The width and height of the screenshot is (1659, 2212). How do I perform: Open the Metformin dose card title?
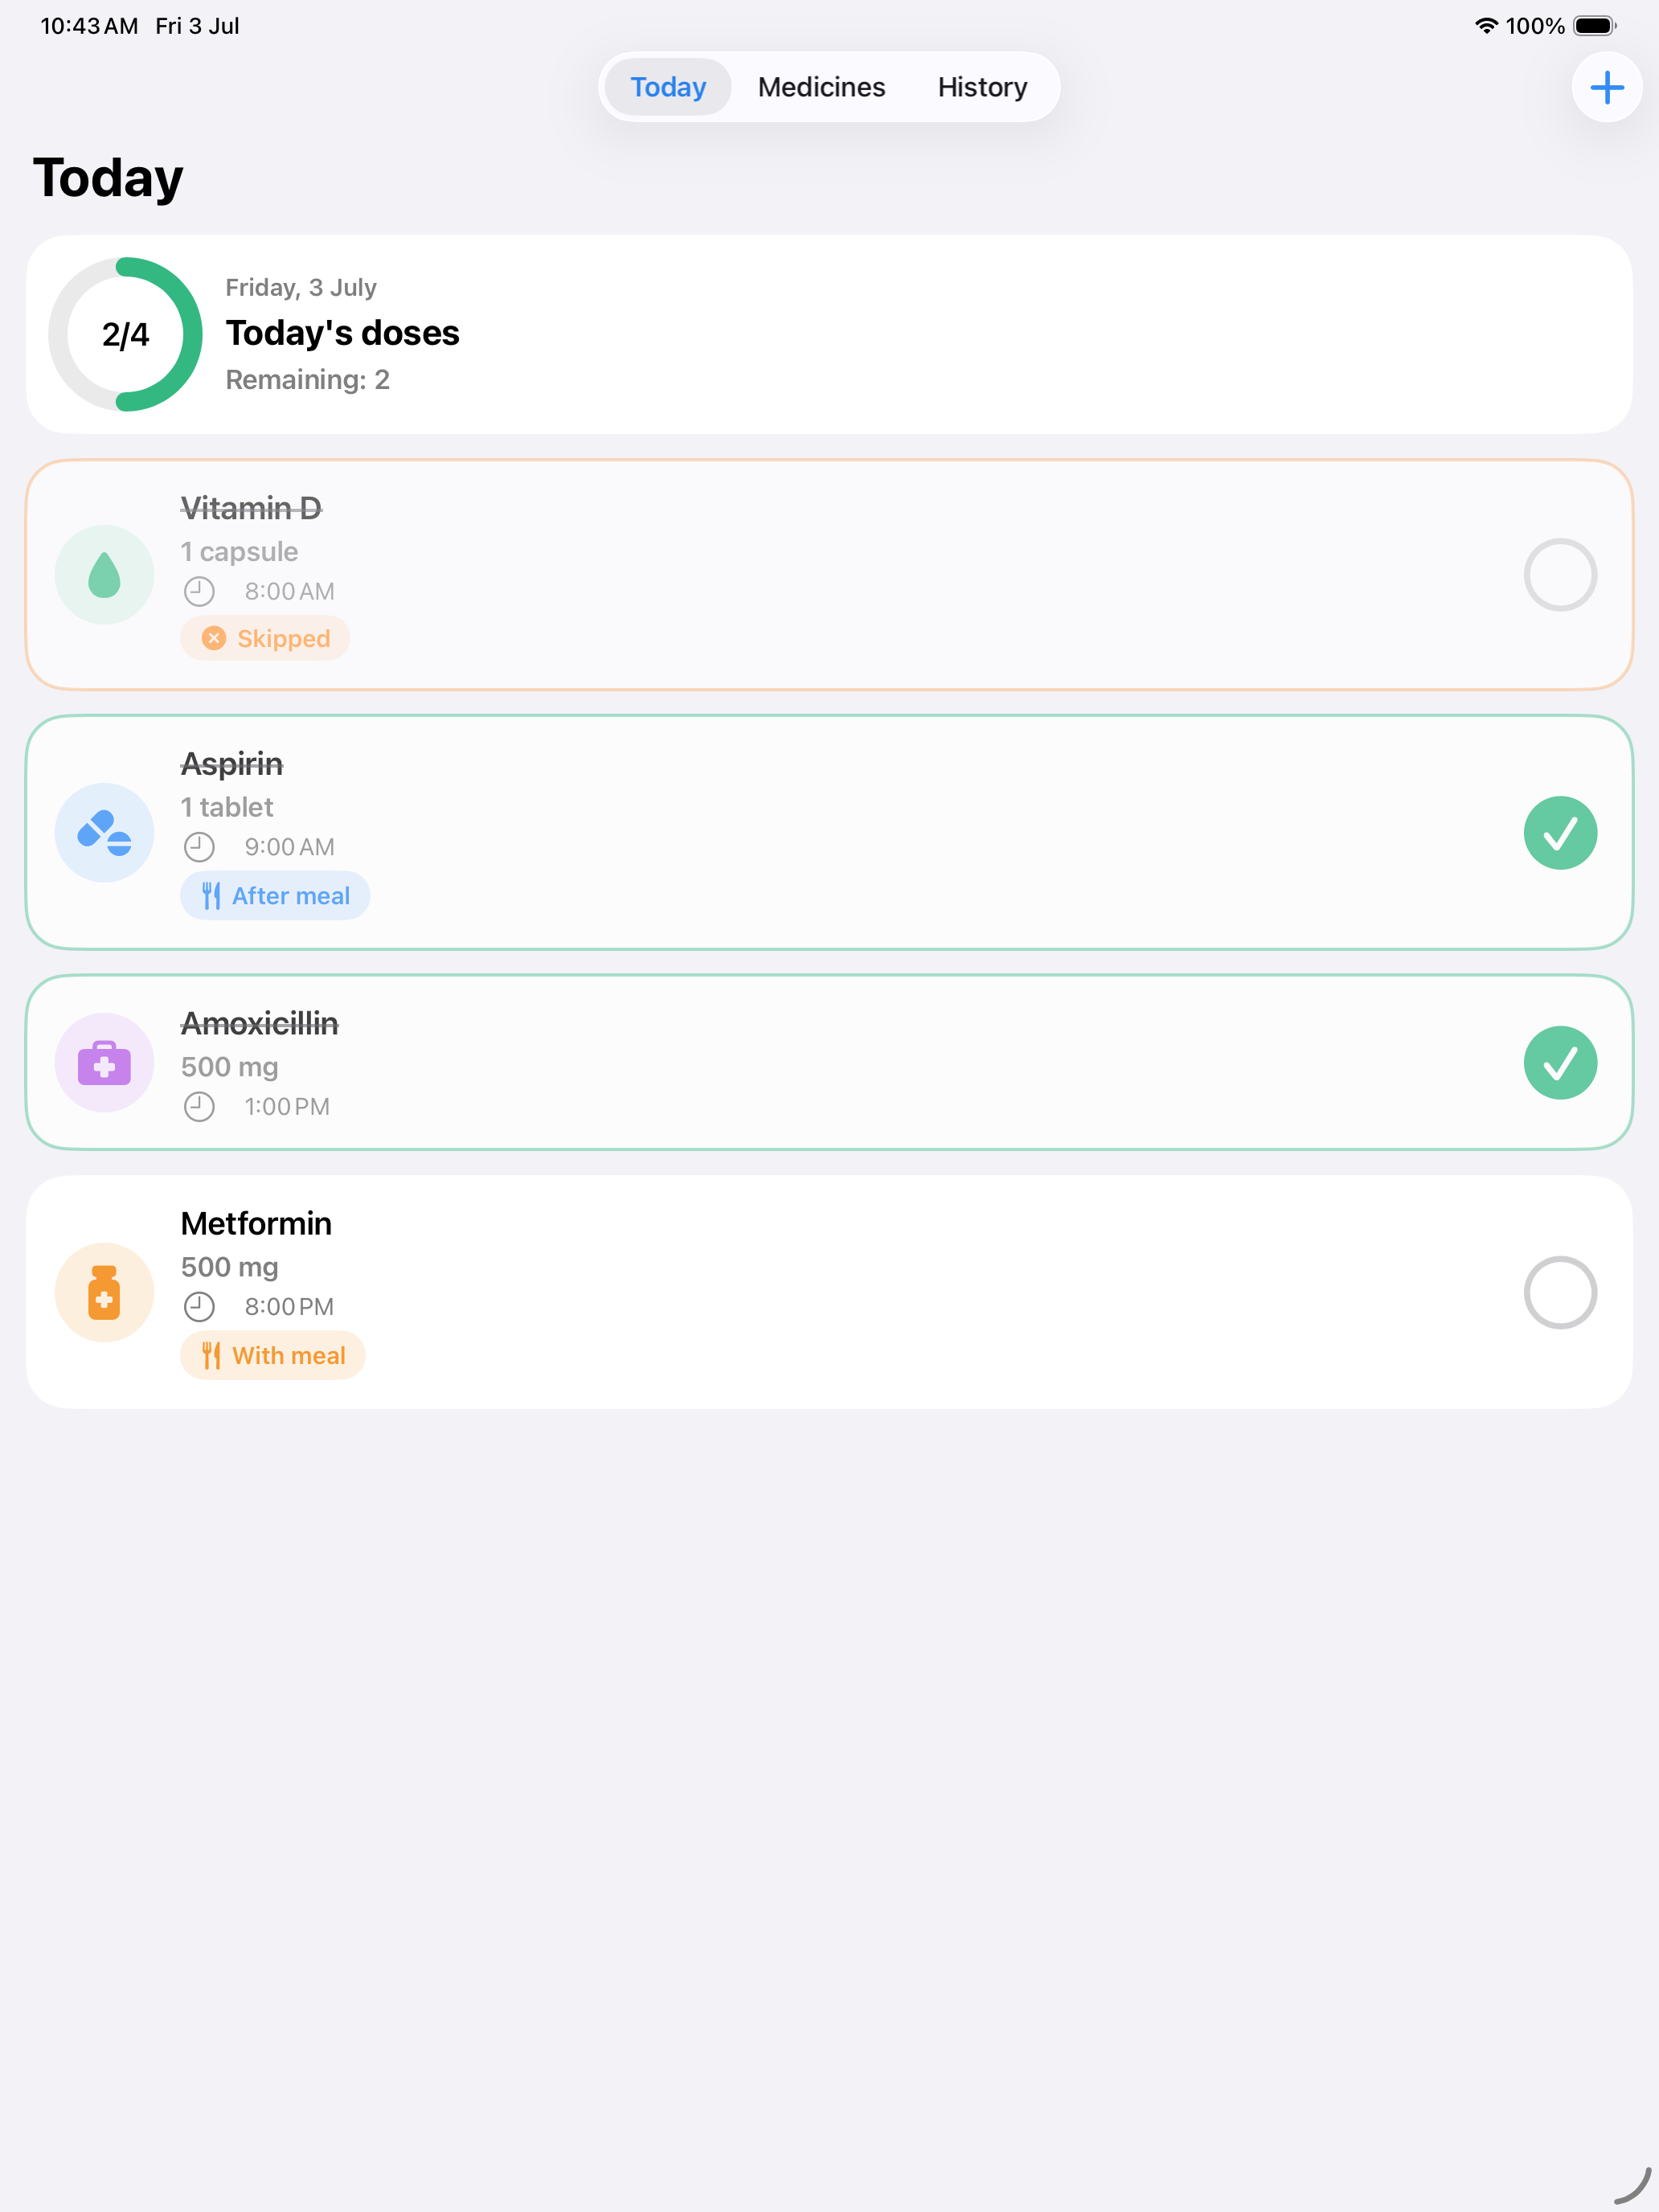click(256, 1223)
